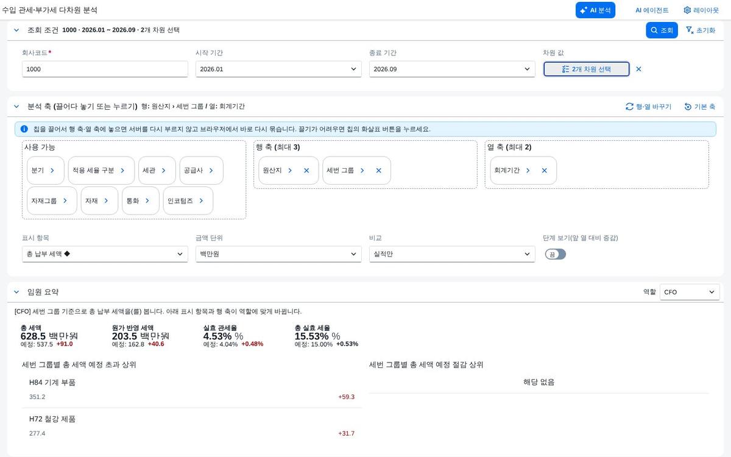Collapse the 분석 축 section
Image resolution: width=731 pixels, height=457 pixels.
pyautogui.click(x=16, y=106)
